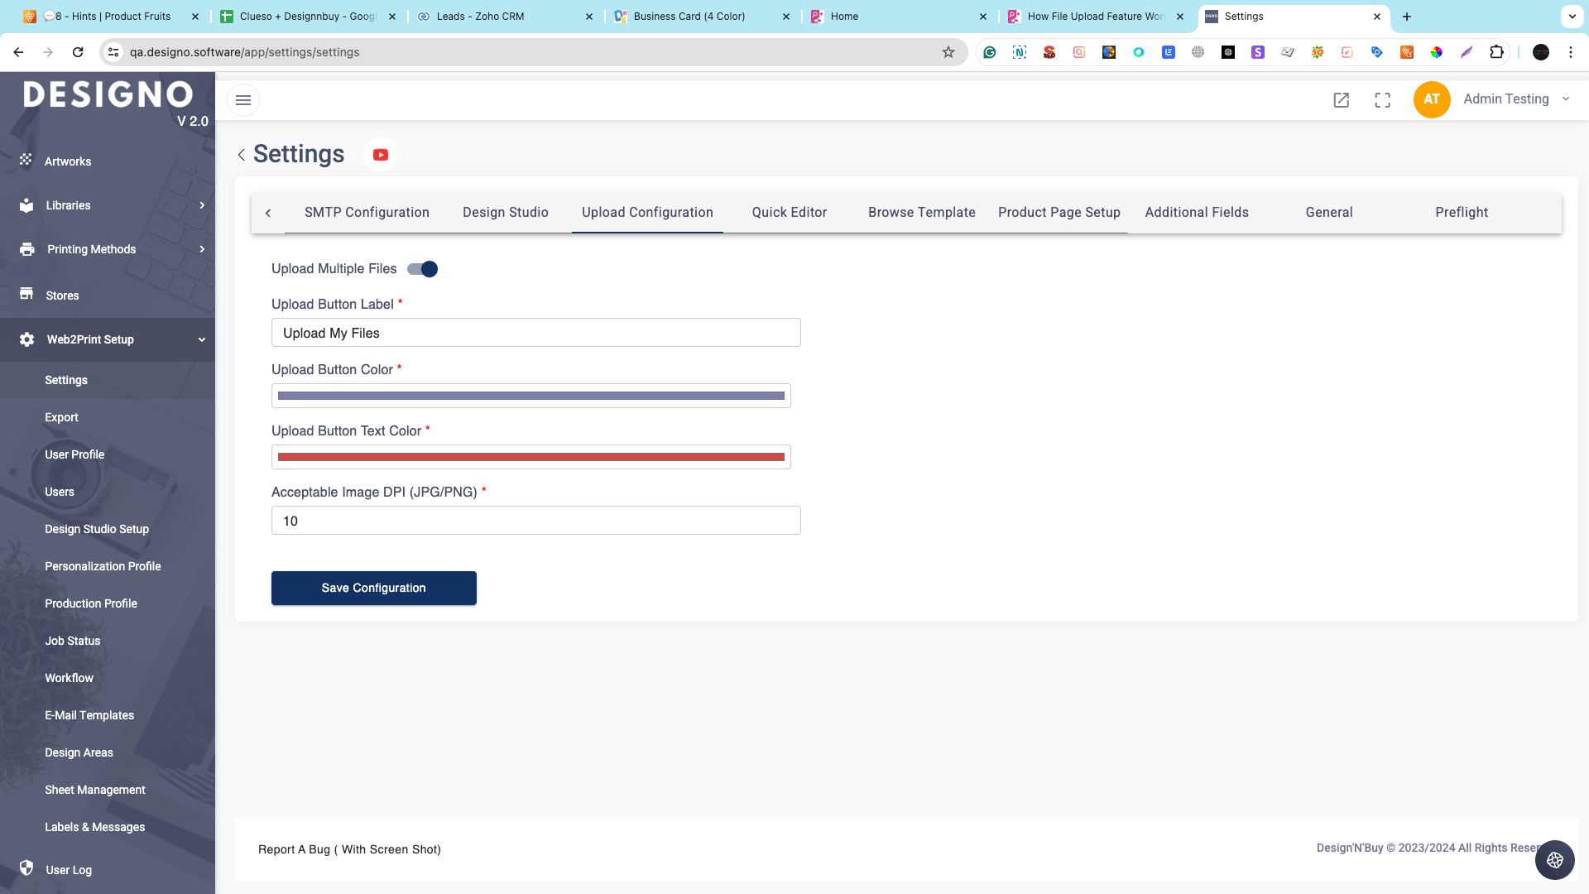Viewport: 1589px width, 894px height.
Task: Click the AT user avatar
Action: 1432,99
